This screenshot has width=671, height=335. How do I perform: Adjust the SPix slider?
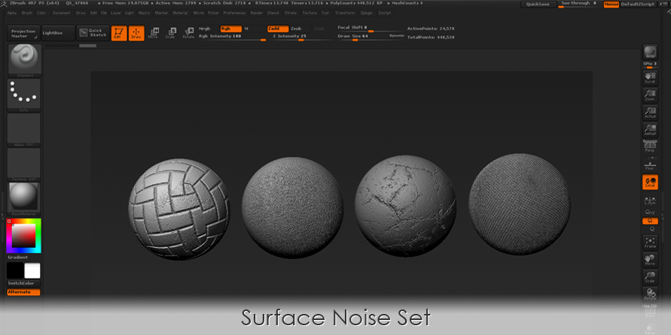[650, 65]
